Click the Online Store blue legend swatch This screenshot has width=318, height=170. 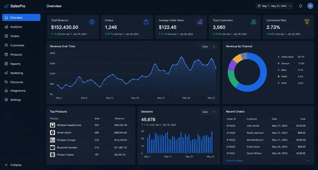coord(279,57)
